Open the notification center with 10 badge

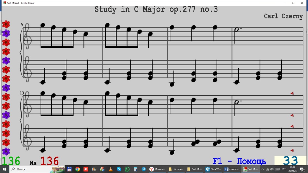pyautogui.click(x=302, y=169)
